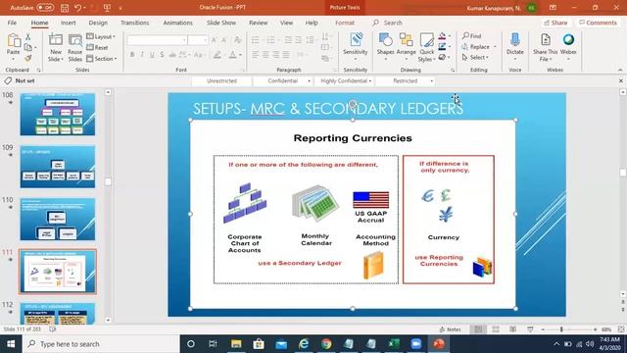Open Microsoft Store from the taskbar
This screenshot has width=627, height=353.
coord(259,344)
